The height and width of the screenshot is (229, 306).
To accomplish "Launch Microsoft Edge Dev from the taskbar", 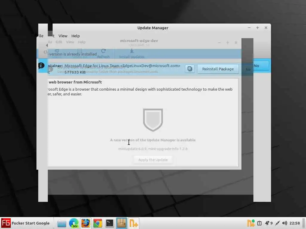I will 74,223.
